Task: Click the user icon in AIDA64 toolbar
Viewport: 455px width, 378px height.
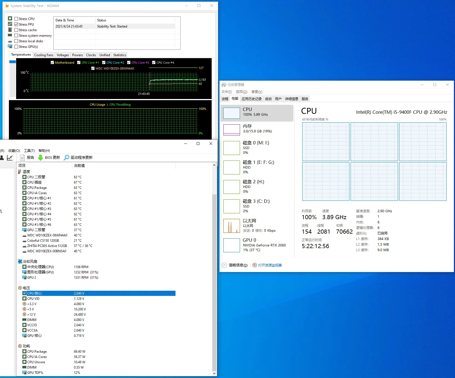Action: 2,157
